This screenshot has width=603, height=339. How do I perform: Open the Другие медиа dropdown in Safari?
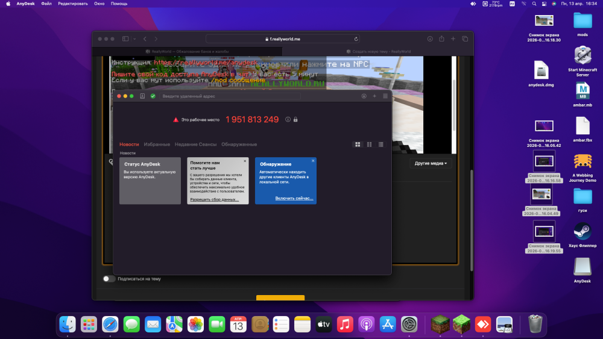431,163
